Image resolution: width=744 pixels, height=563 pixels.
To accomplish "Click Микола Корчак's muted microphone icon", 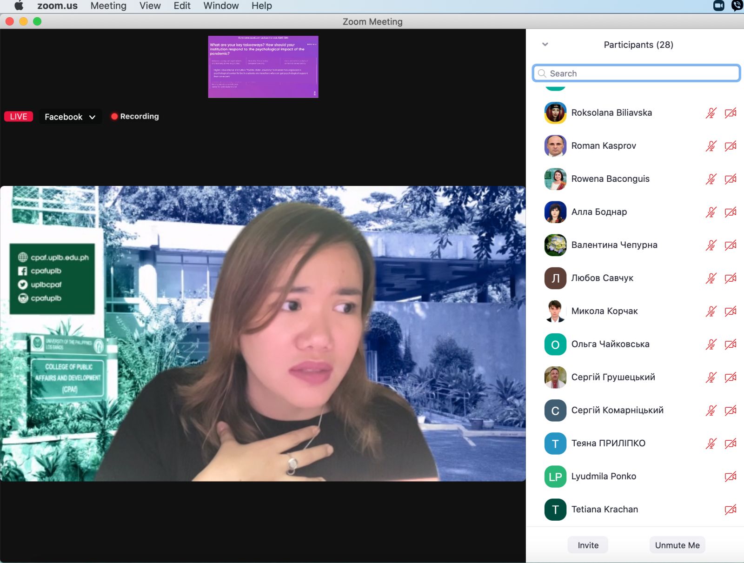I will 711,311.
